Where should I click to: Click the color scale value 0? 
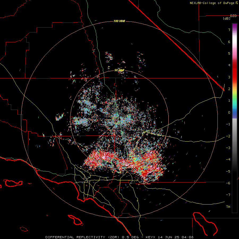[x=229, y=113]
